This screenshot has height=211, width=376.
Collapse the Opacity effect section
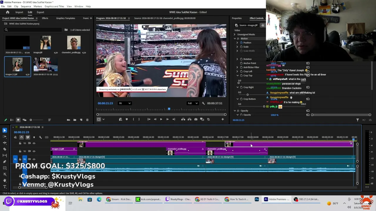[x=234, y=111]
